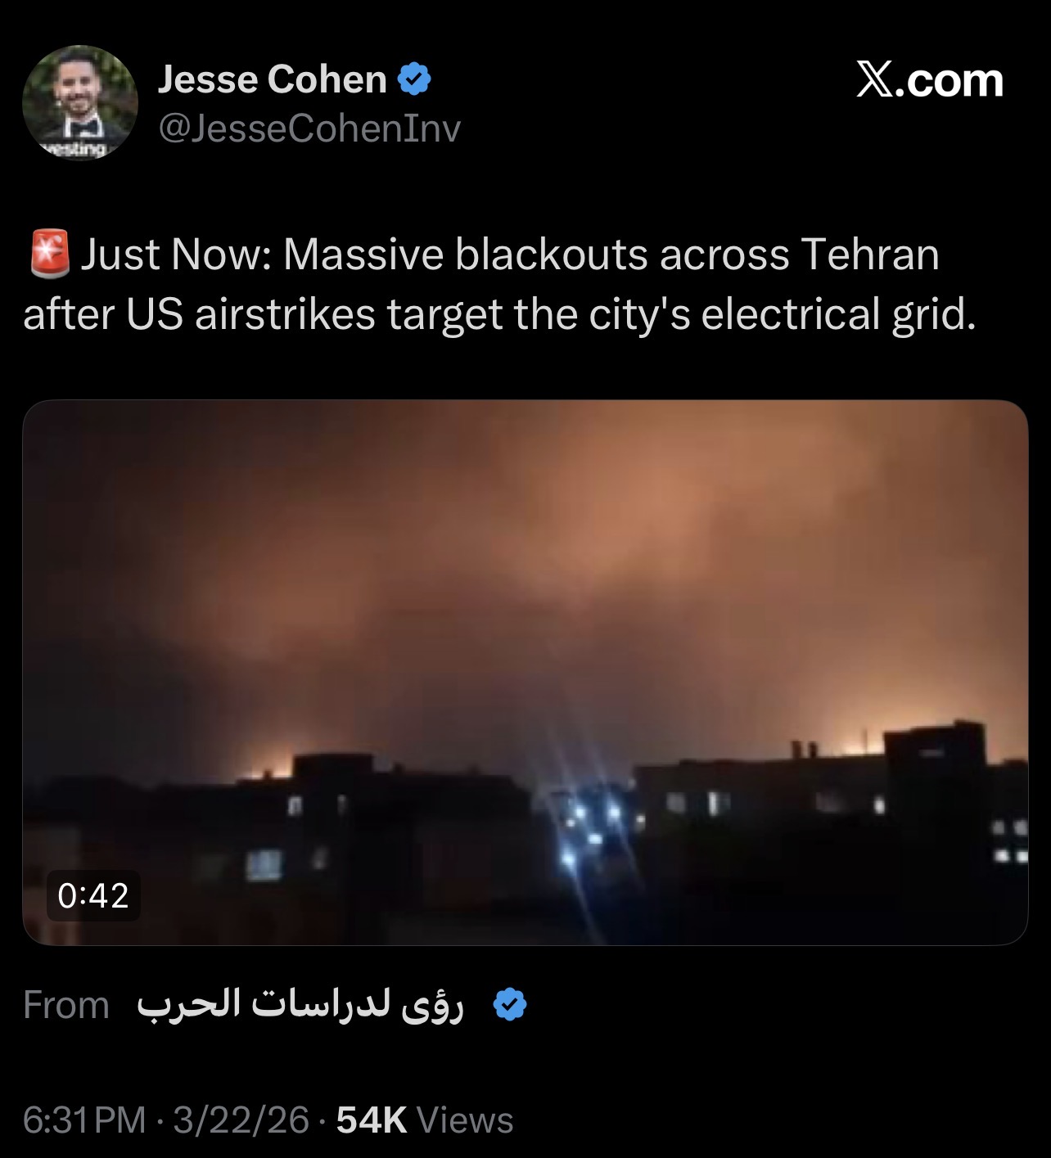
Task: Click the 0:42 video duration badge
Action: tap(93, 895)
